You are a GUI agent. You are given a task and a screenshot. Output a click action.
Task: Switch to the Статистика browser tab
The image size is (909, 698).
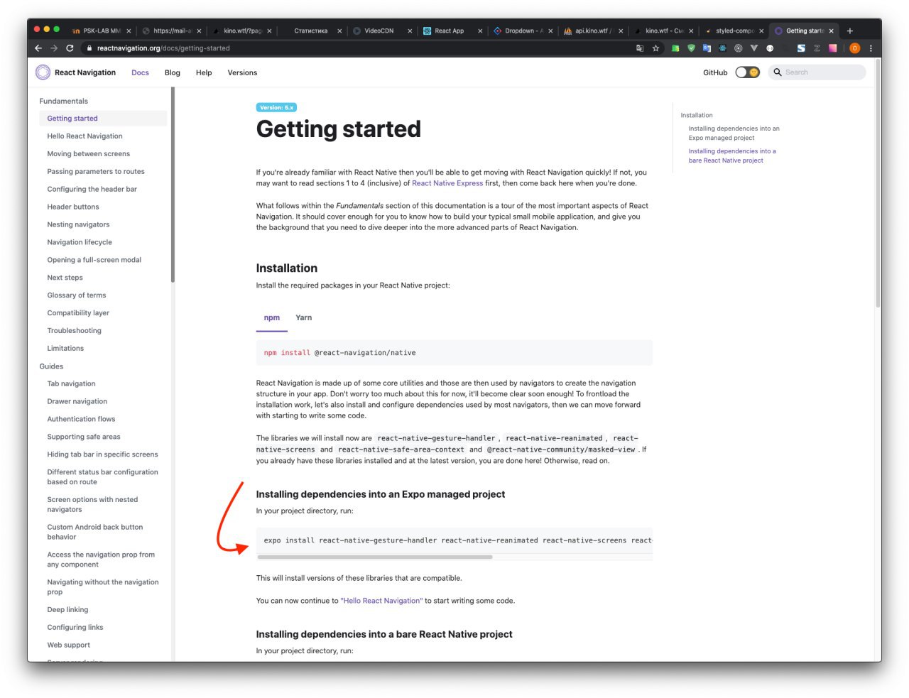coord(310,31)
